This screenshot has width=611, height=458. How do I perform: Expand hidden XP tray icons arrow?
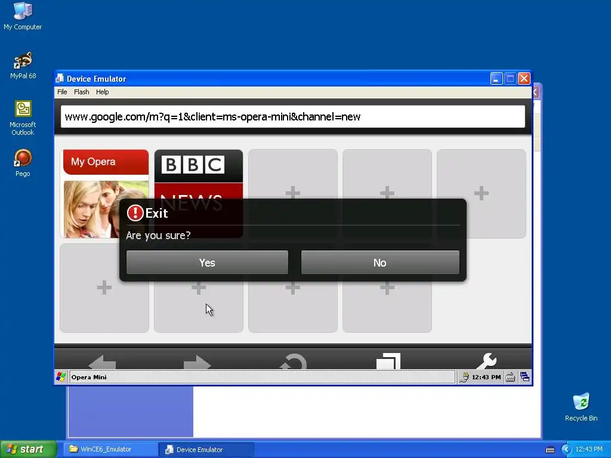(566, 450)
